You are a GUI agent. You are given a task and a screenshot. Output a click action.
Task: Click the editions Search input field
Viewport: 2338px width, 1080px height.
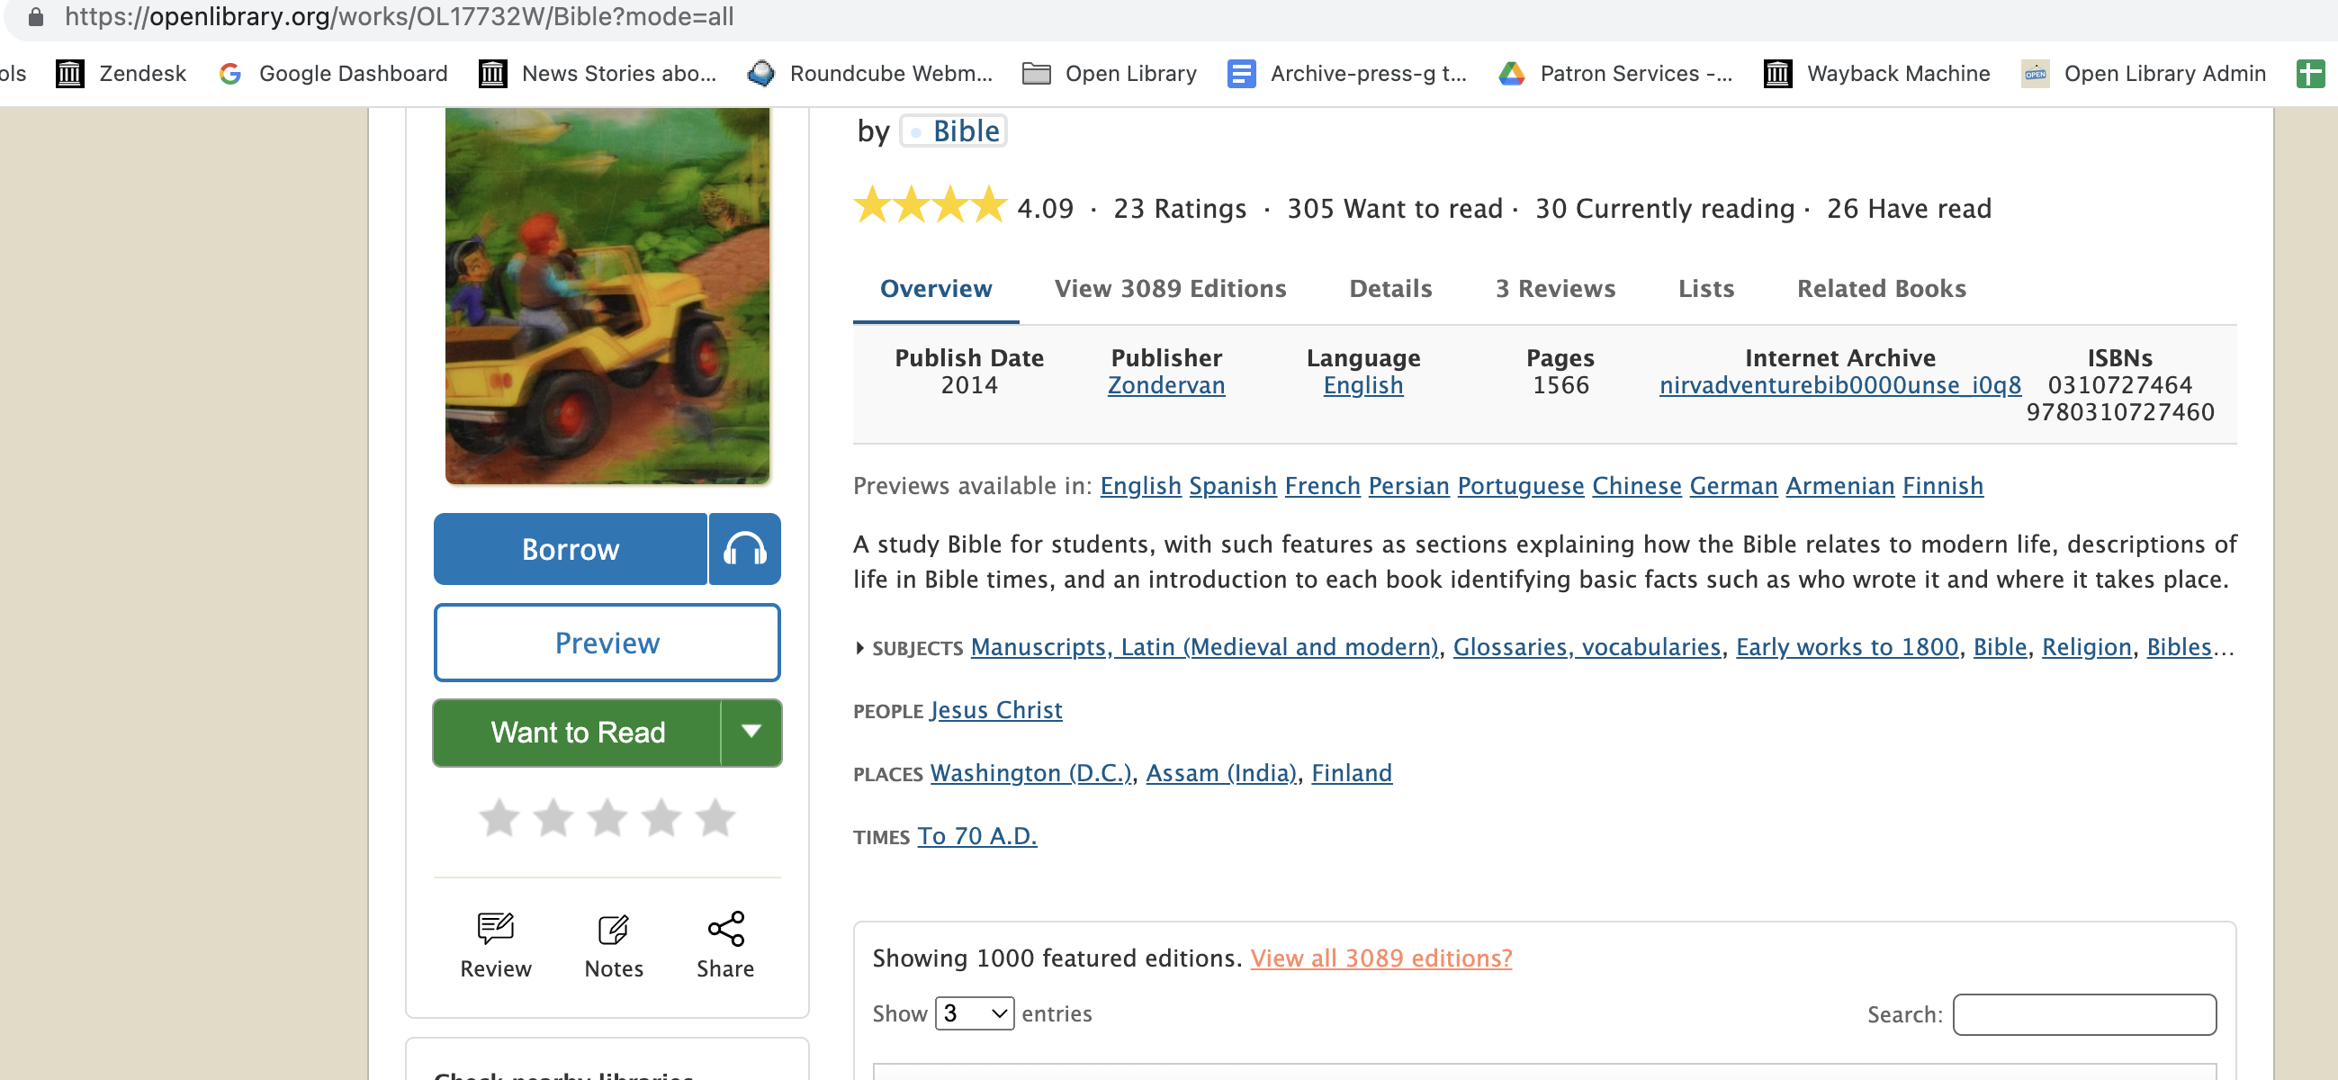point(2084,1014)
